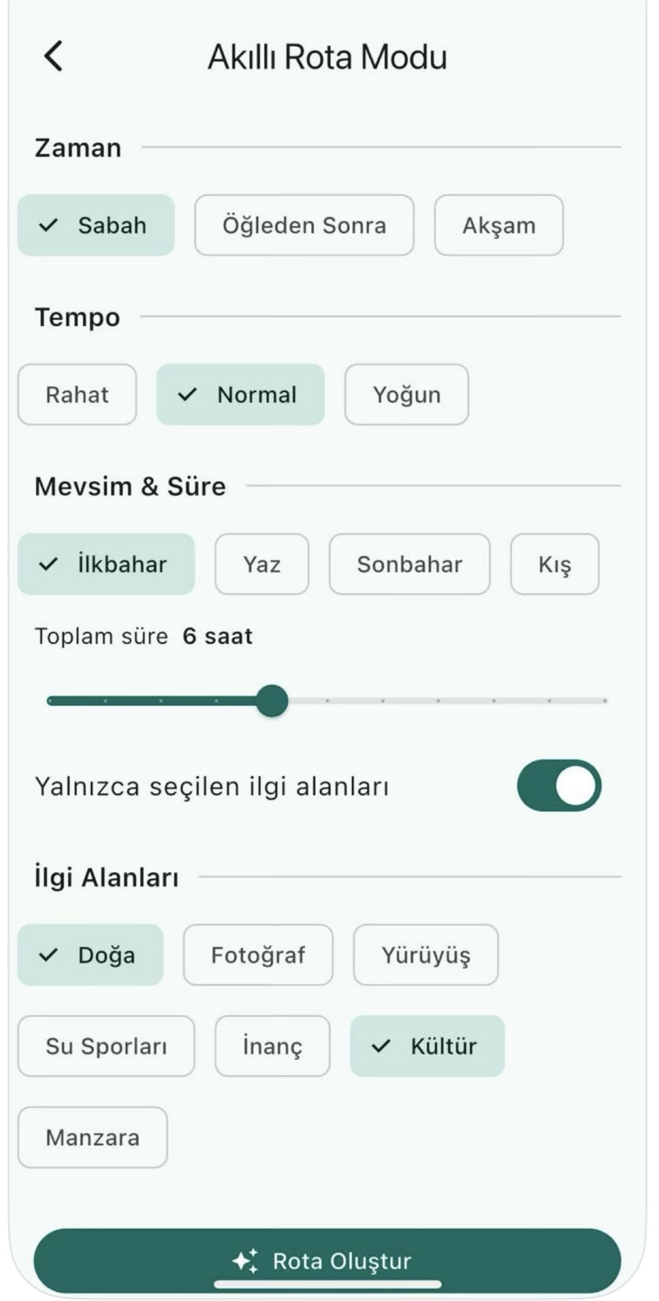Tap the back arrow icon
This screenshot has height=1301, width=659.
[x=54, y=56]
